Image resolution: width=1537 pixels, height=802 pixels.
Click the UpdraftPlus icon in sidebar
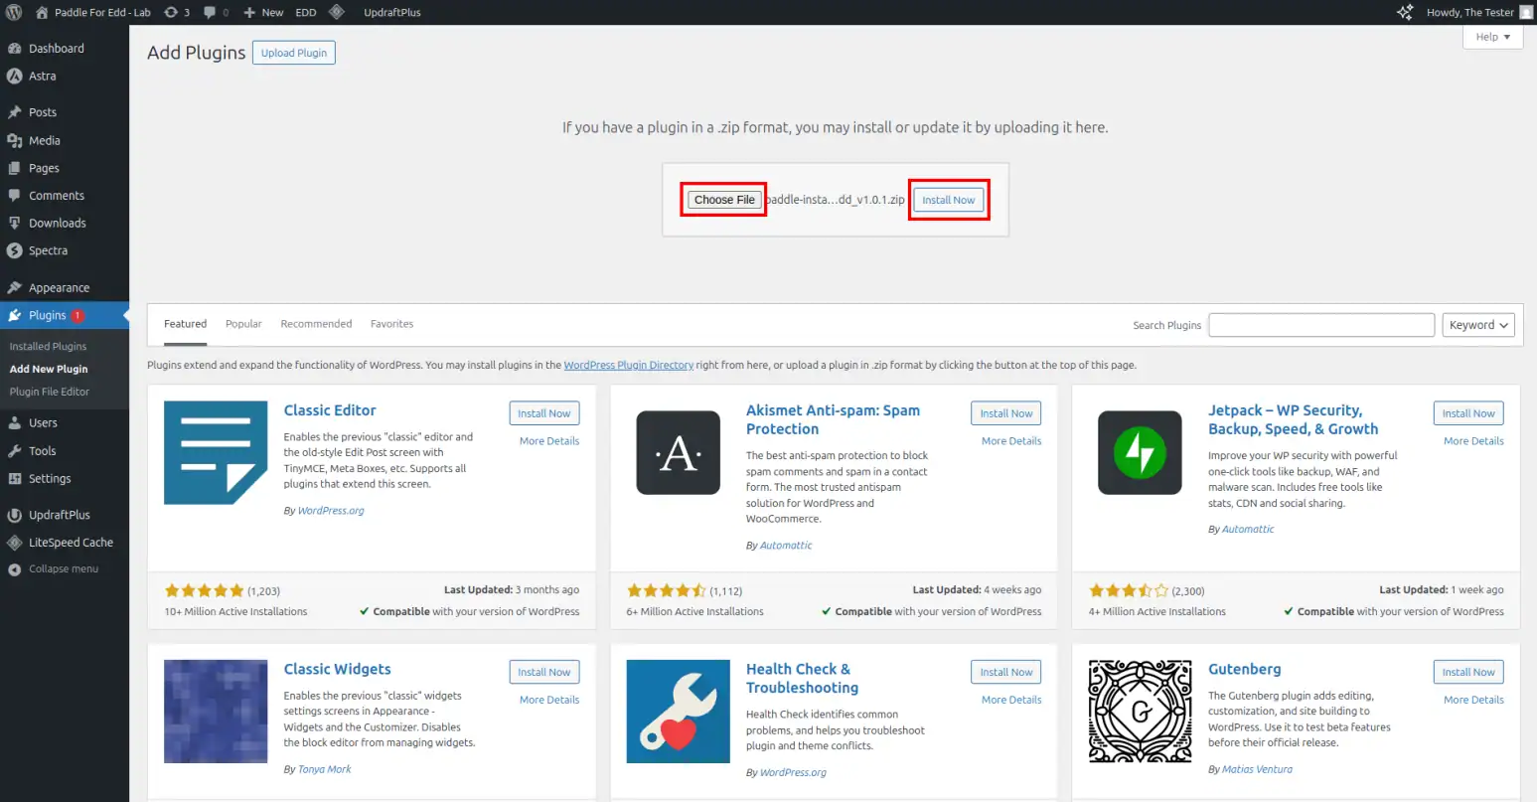coord(15,515)
